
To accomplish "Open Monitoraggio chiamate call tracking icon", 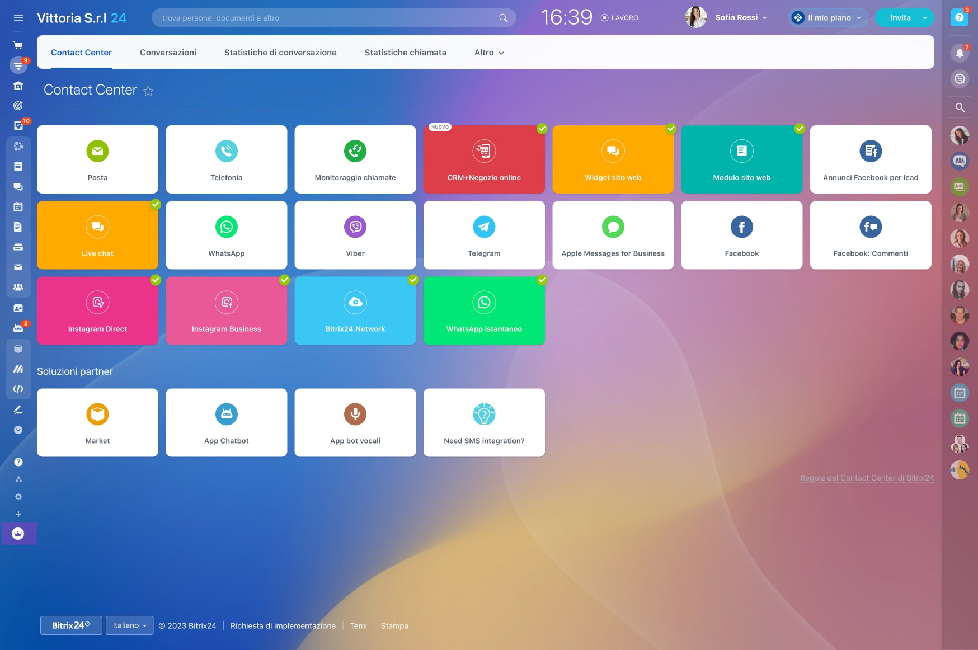I will coord(355,151).
